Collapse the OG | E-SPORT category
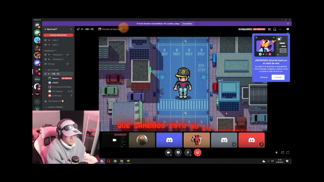The width and height of the screenshot is (324, 182). [51, 70]
